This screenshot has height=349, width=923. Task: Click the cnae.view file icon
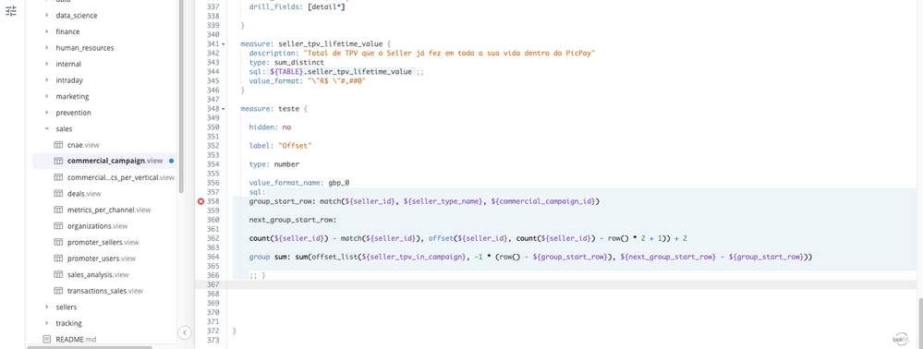58,145
